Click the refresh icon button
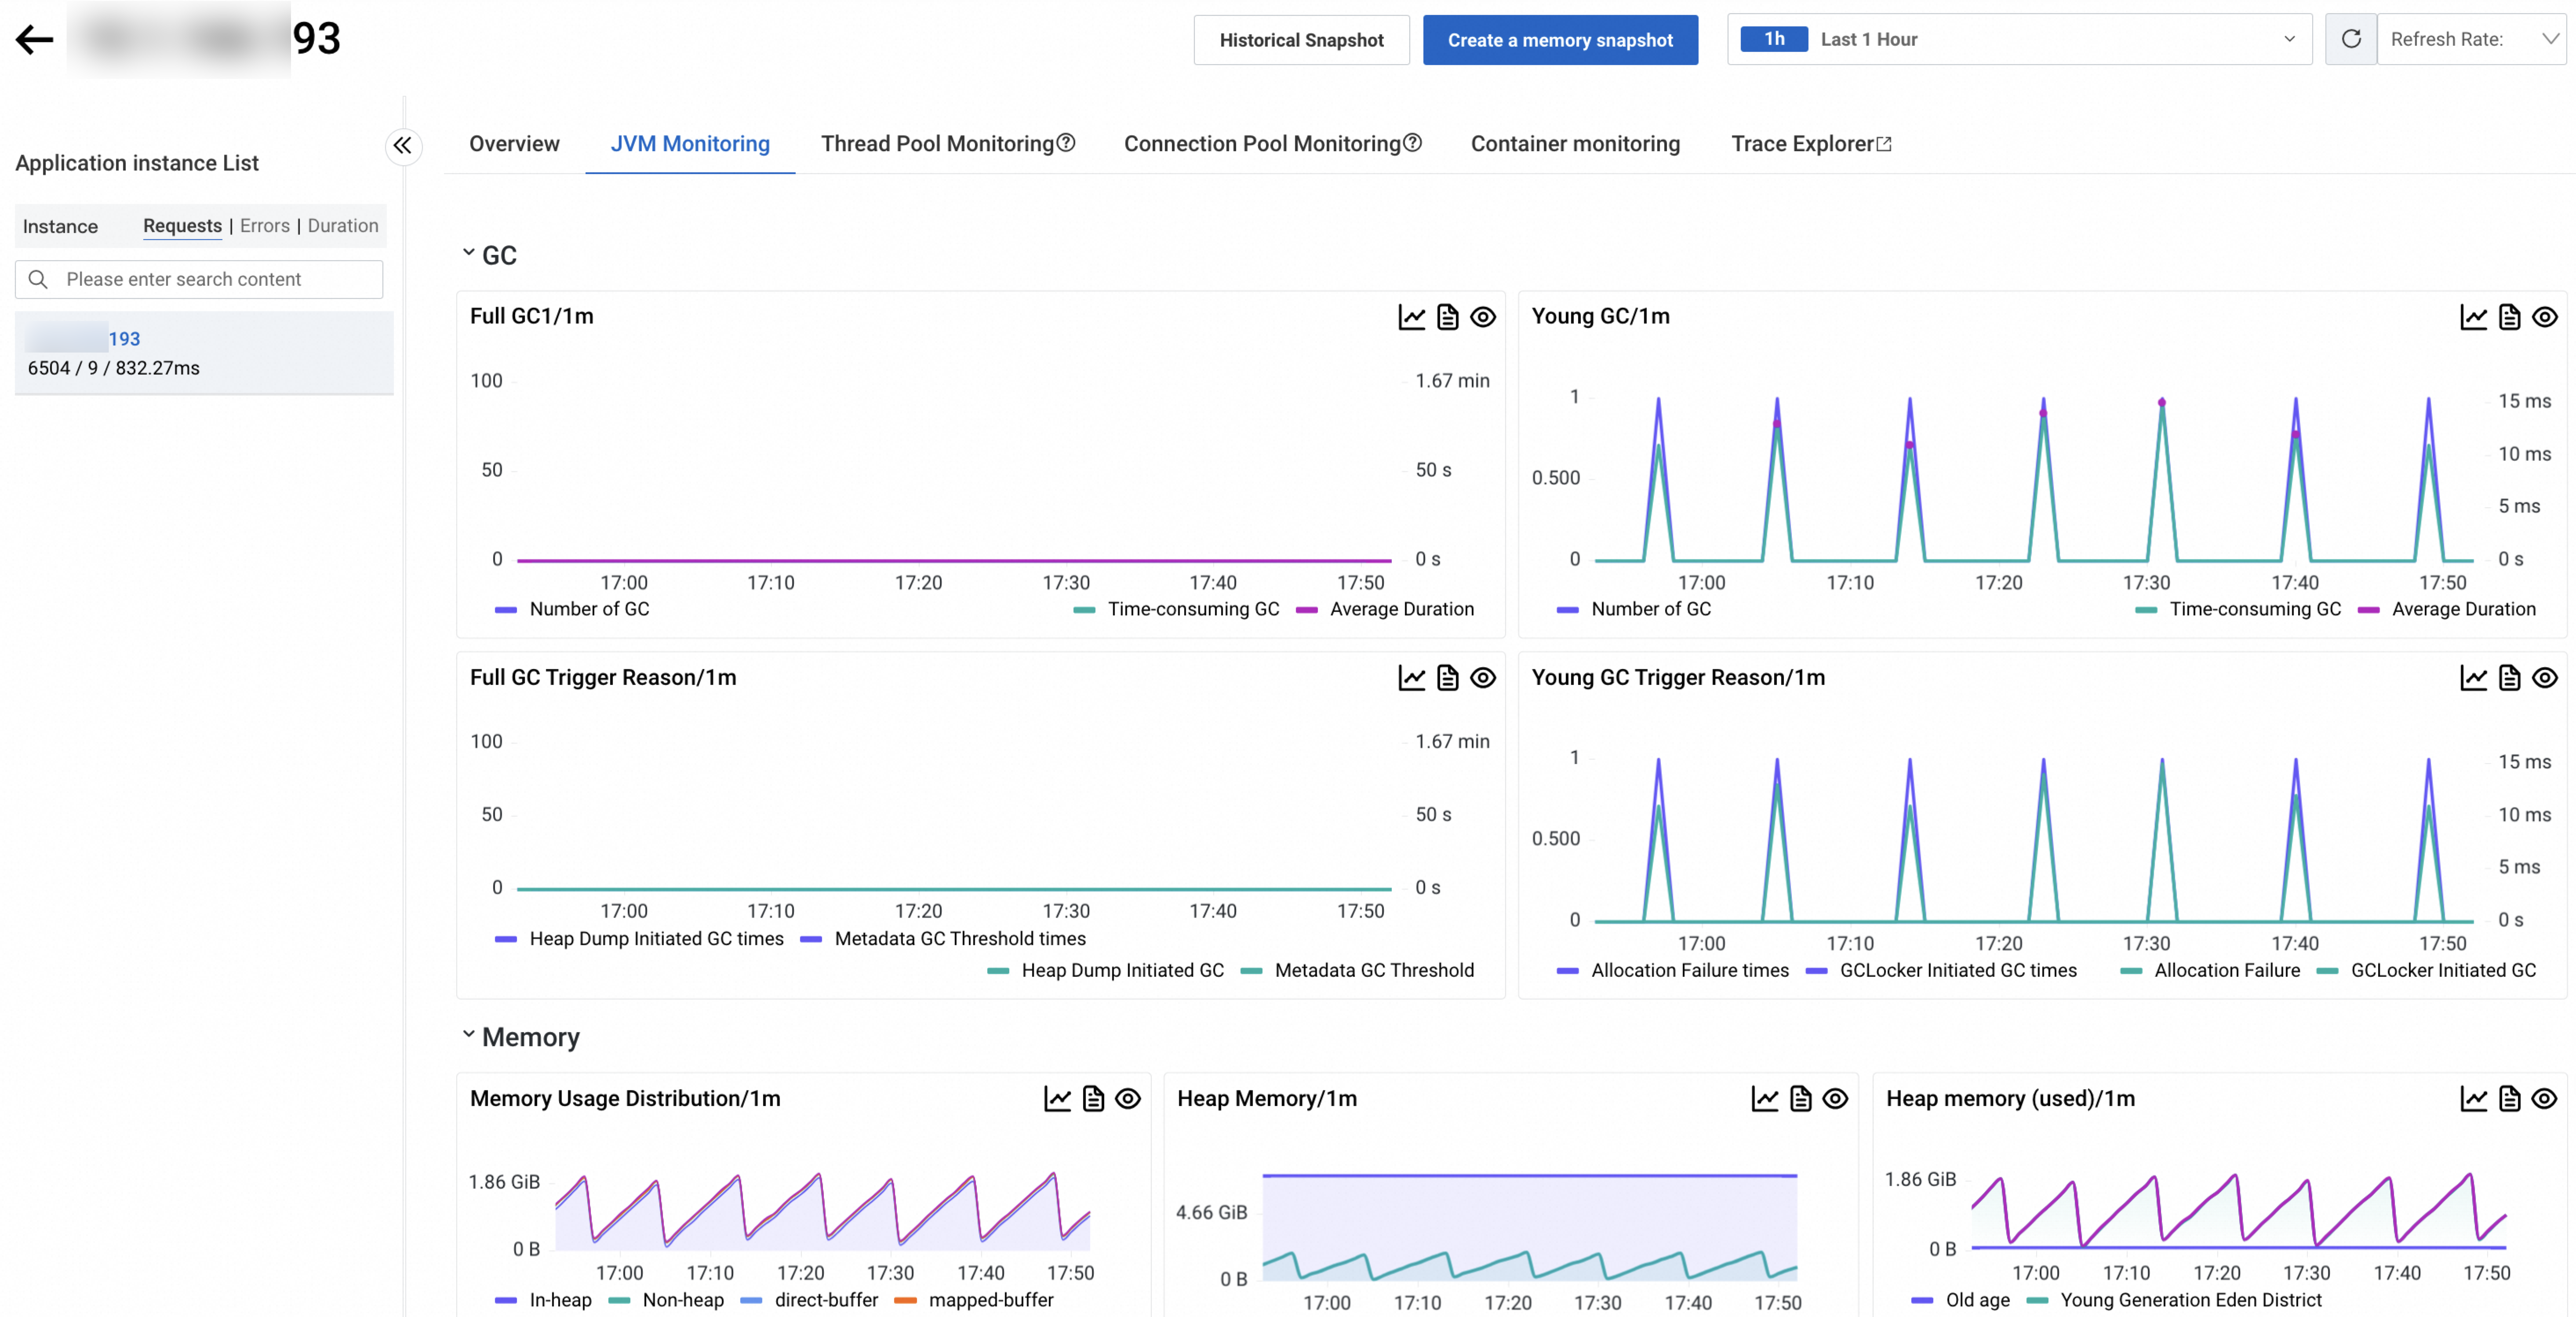The width and height of the screenshot is (2576, 1317). tap(2350, 39)
